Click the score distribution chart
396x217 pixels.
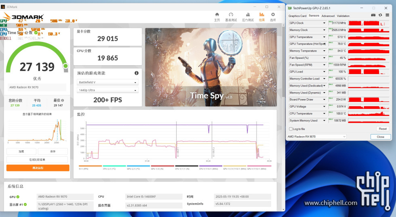tap(37, 130)
